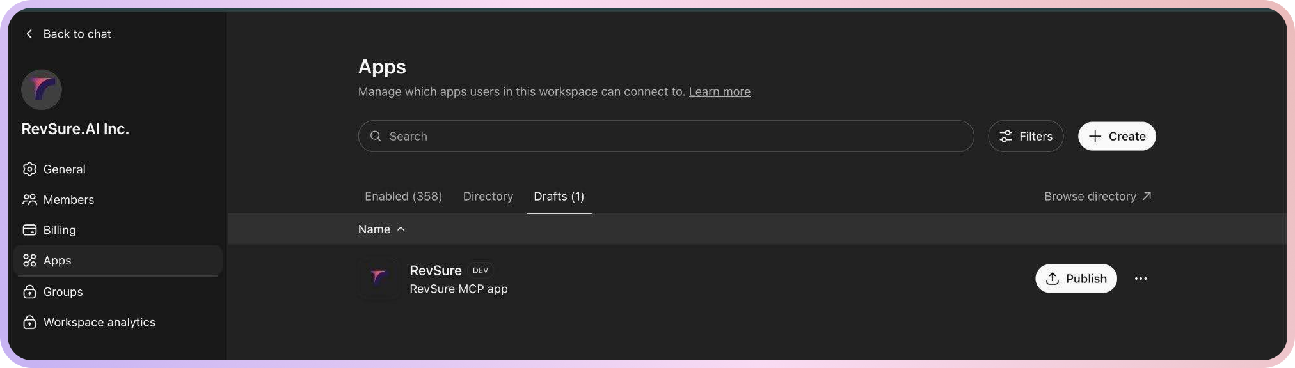Image resolution: width=1295 pixels, height=368 pixels.
Task: Focus the Search apps field
Action: (666, 136)
